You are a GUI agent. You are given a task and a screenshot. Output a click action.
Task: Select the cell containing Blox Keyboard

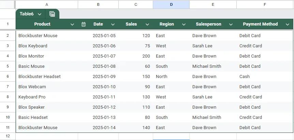tap(47, 46)
